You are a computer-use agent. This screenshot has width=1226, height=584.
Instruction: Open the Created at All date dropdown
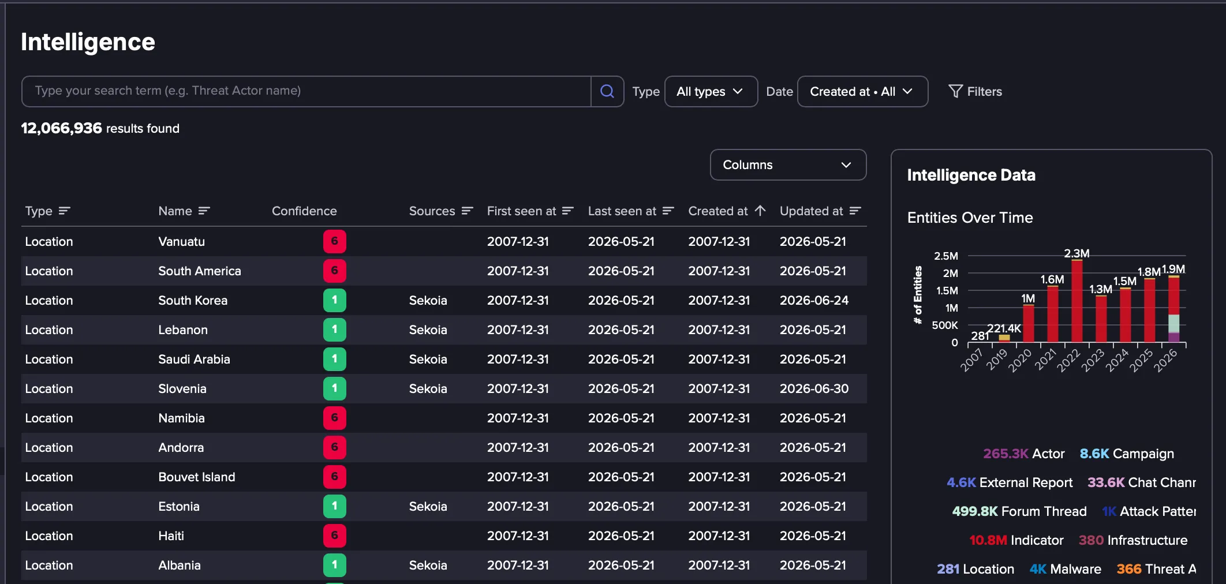(x=862, y=91)
